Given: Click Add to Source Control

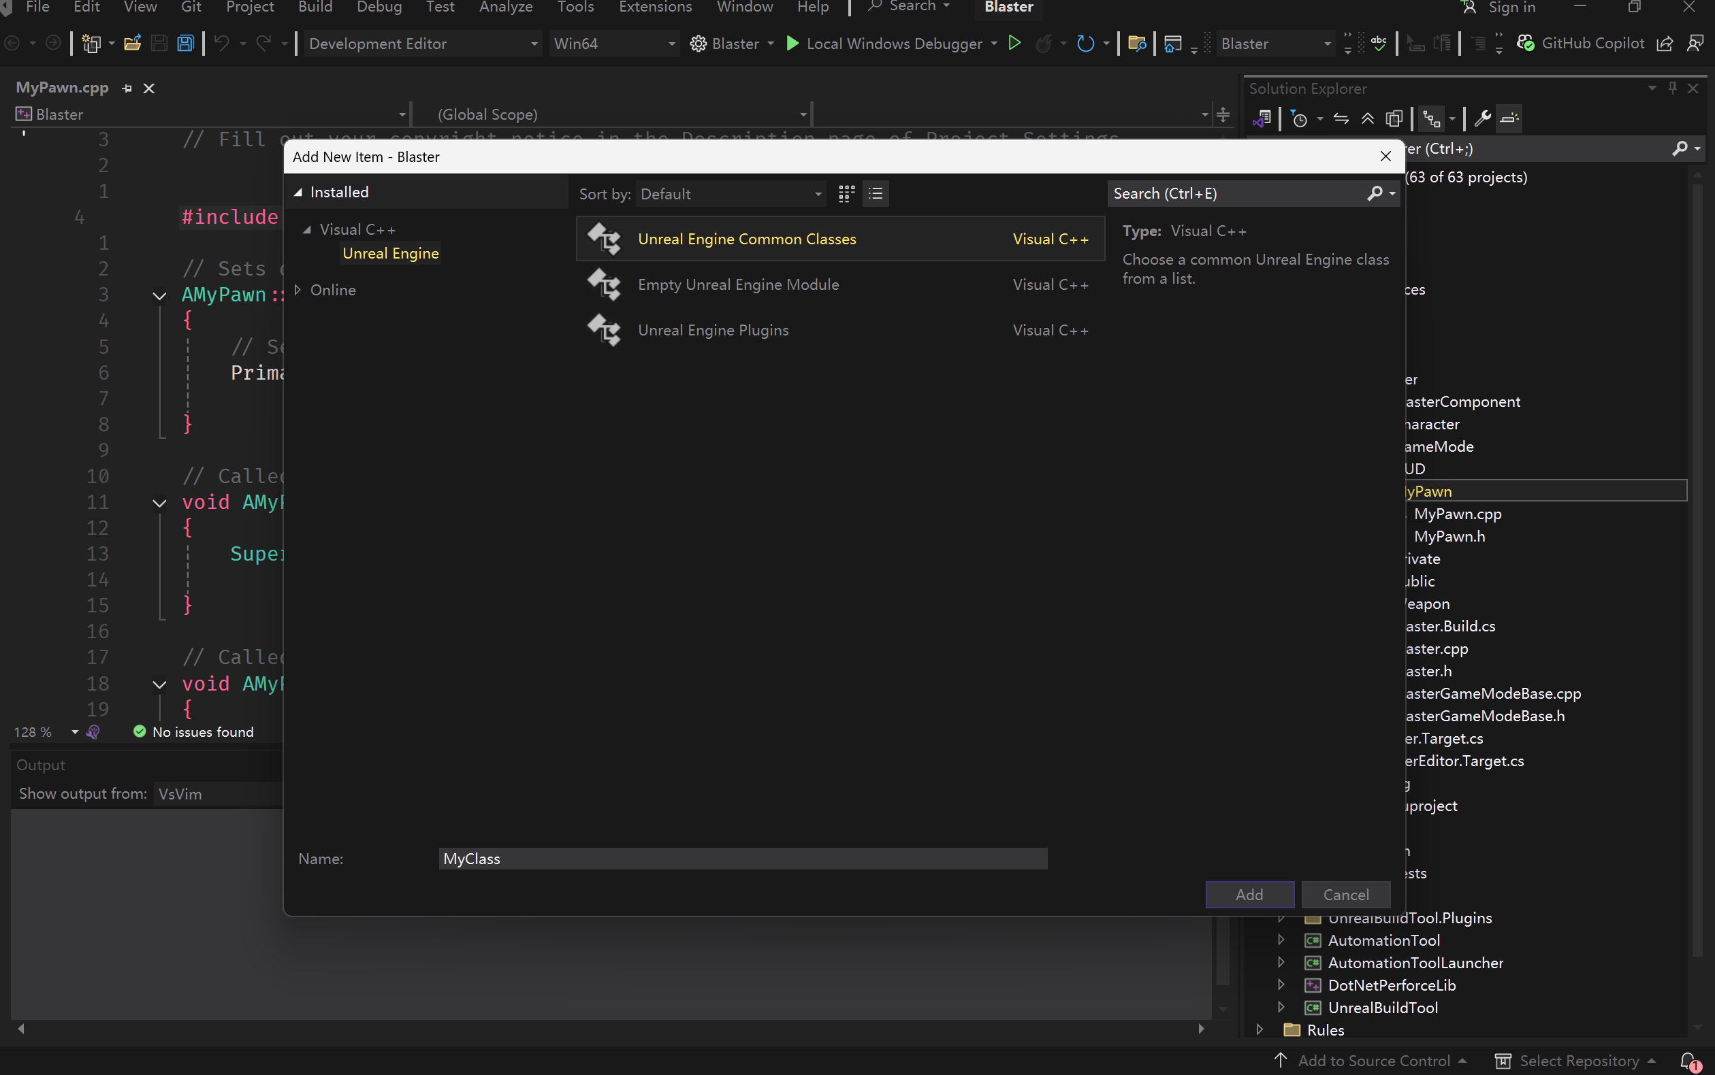Looking at the screenshot, I should [1369, 1060].
